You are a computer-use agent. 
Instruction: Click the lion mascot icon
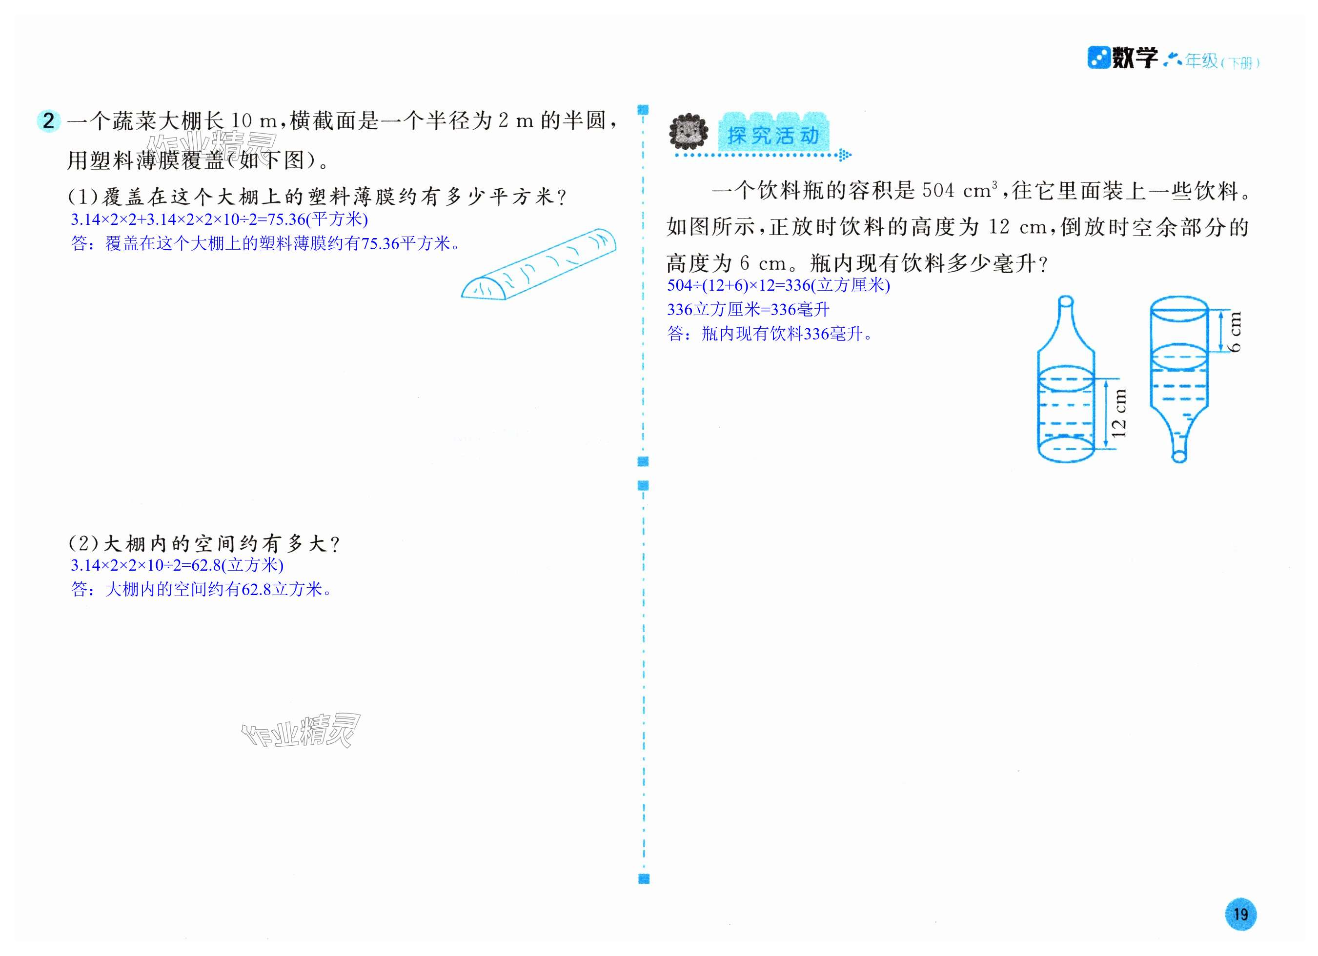click(x=689, y=132)
